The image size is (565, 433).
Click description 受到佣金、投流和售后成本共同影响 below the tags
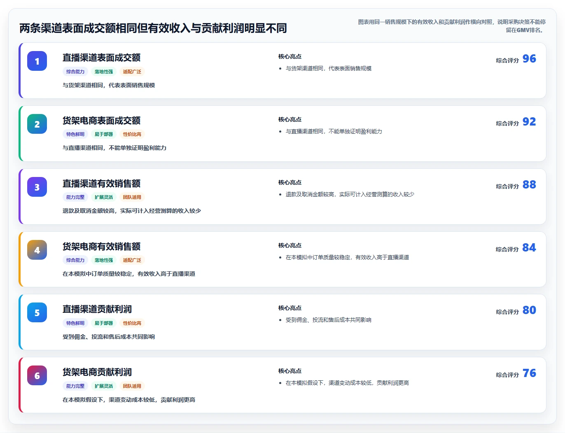click(109, 337)
